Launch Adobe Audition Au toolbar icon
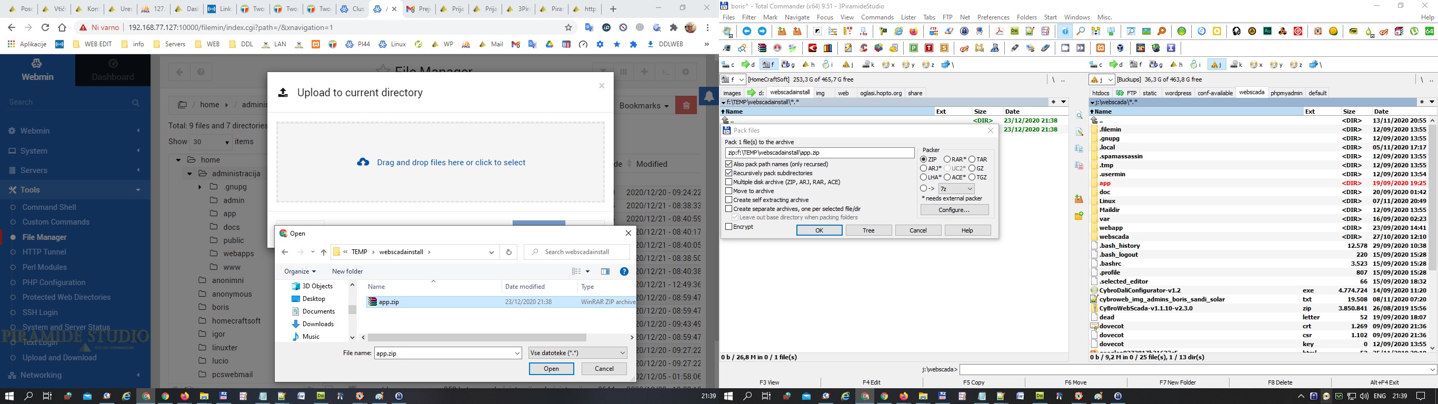 coord(1268,31)
